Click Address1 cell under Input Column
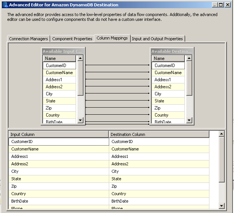Viewport: 234px width, 213px height. click(x=59, y=156)
